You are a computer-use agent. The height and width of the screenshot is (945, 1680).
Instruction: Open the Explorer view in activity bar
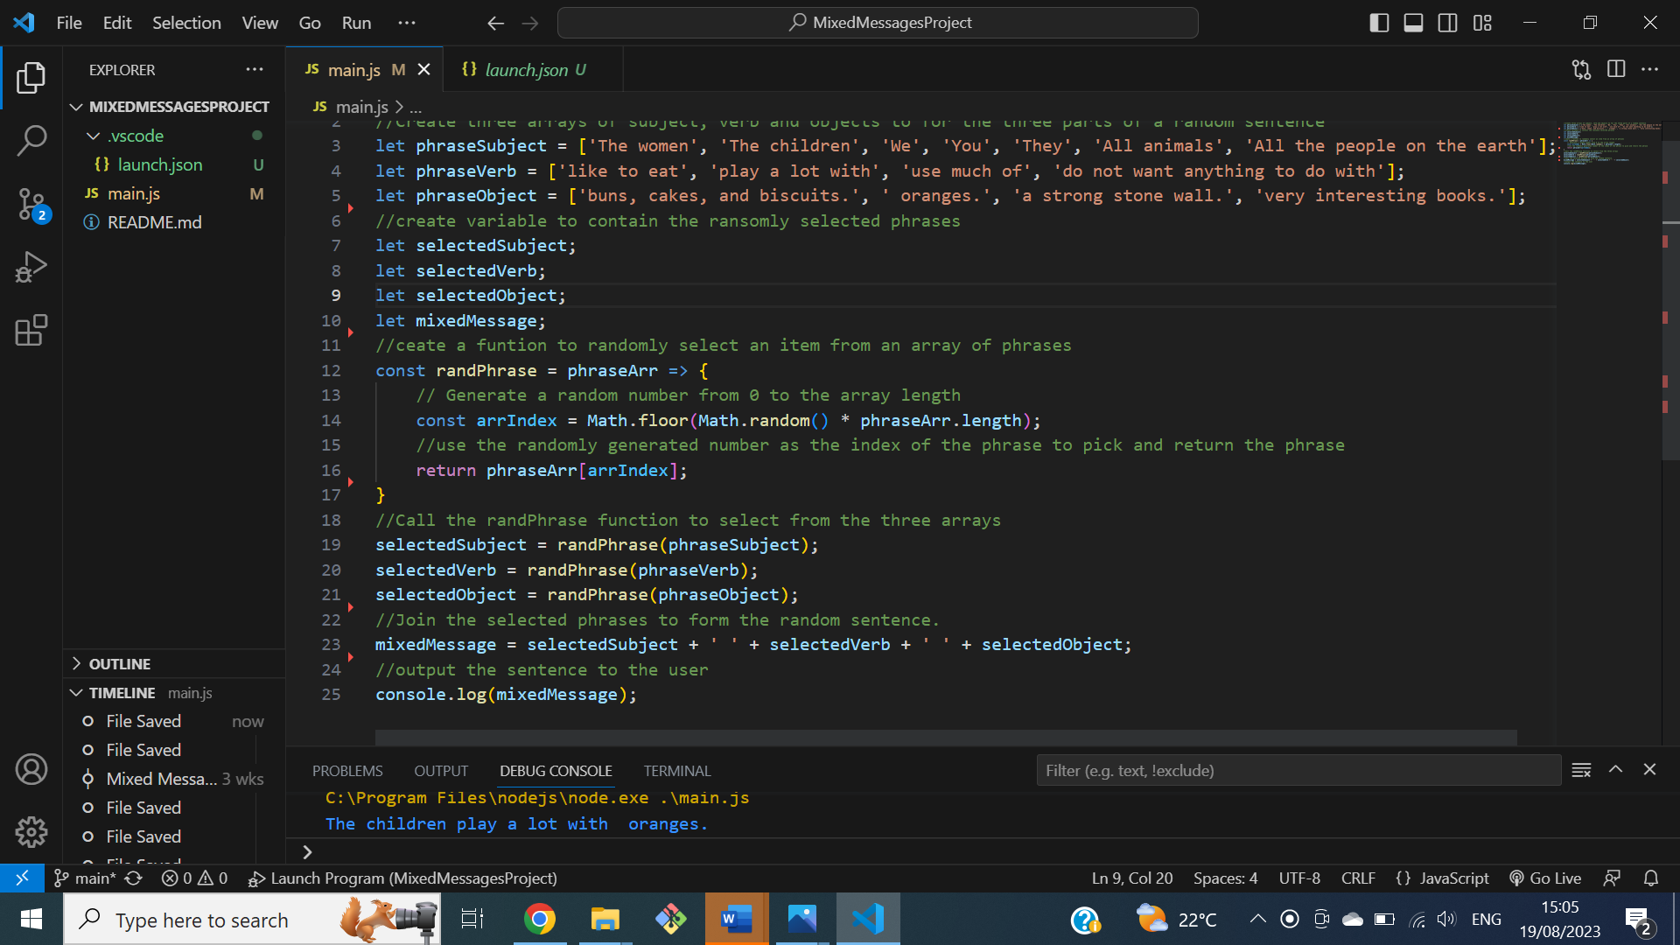click(31, 78)
